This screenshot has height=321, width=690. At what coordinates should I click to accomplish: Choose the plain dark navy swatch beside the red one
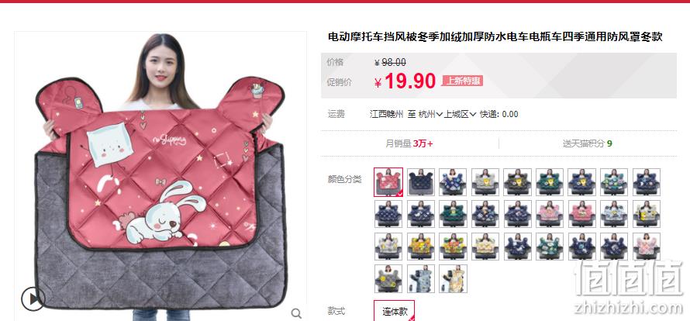(x=421, y=182)
